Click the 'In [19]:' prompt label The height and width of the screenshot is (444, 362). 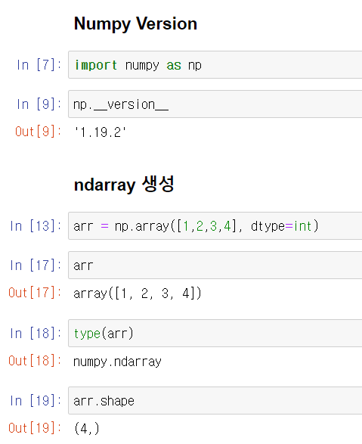36,401
